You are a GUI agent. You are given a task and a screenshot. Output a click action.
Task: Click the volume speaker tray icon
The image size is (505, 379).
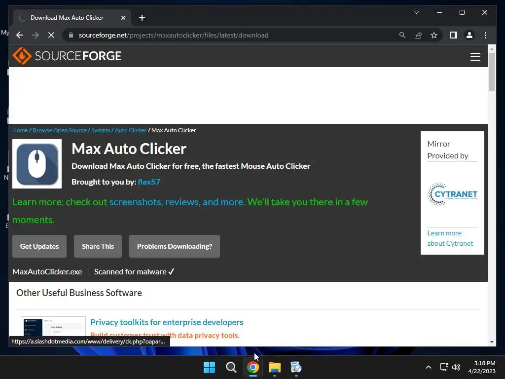(x=456, y=367)
